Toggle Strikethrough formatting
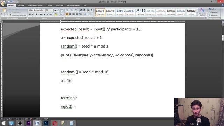The width and height of the screenshot is (224, 126). click(x=41, y=14)
